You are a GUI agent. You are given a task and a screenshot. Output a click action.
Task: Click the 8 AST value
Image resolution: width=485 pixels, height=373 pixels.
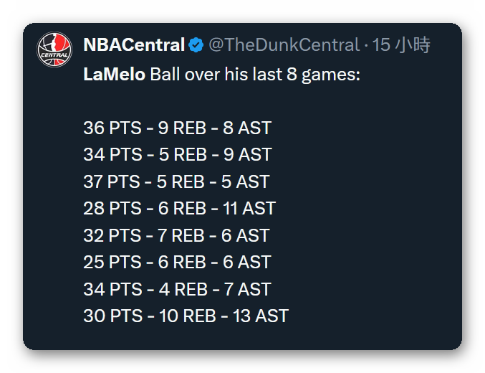(x=247, y=128)
